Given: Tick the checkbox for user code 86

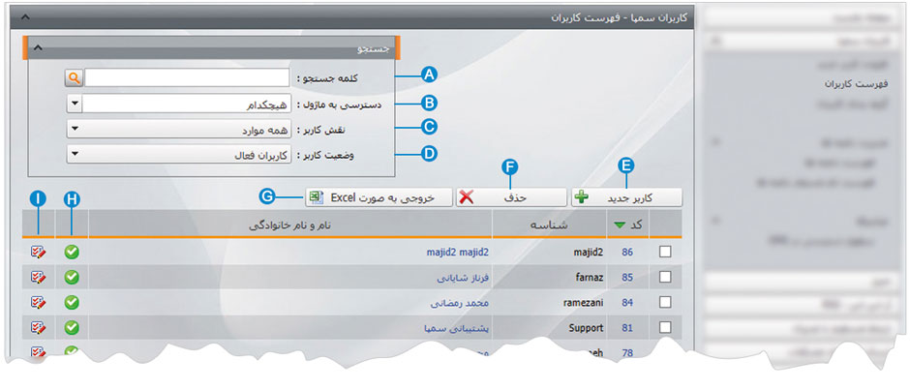Looking at the screenshot, I should point(664,252).
